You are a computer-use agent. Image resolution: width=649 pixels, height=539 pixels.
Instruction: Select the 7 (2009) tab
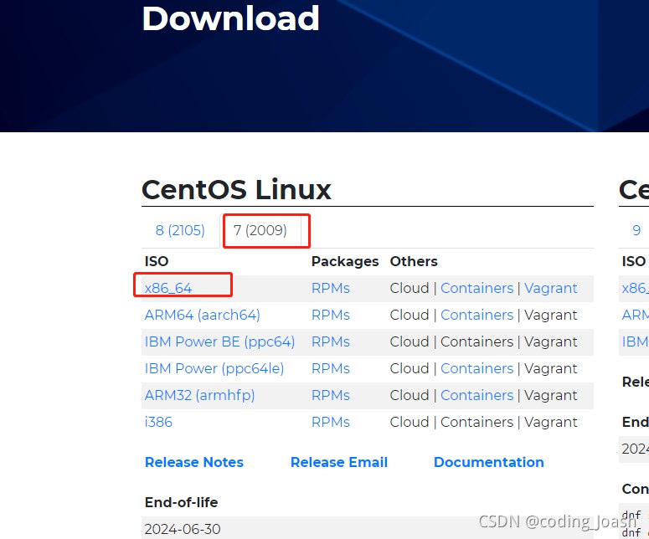260,230
